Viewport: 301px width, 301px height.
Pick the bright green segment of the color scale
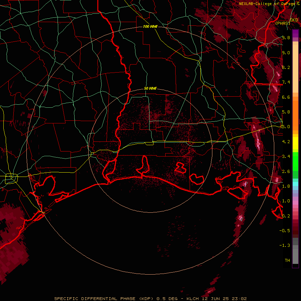click(x=295, y=161)
